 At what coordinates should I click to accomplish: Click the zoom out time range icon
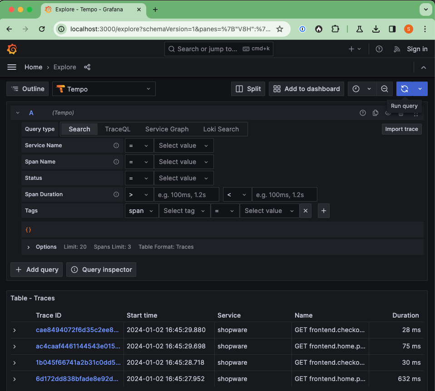coord(385,89)
